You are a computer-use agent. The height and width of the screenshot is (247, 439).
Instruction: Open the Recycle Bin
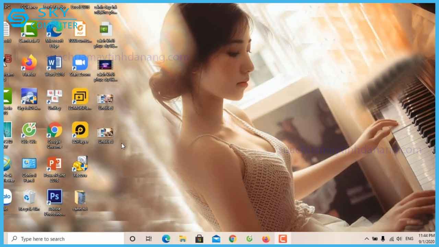tap(29, 197)
